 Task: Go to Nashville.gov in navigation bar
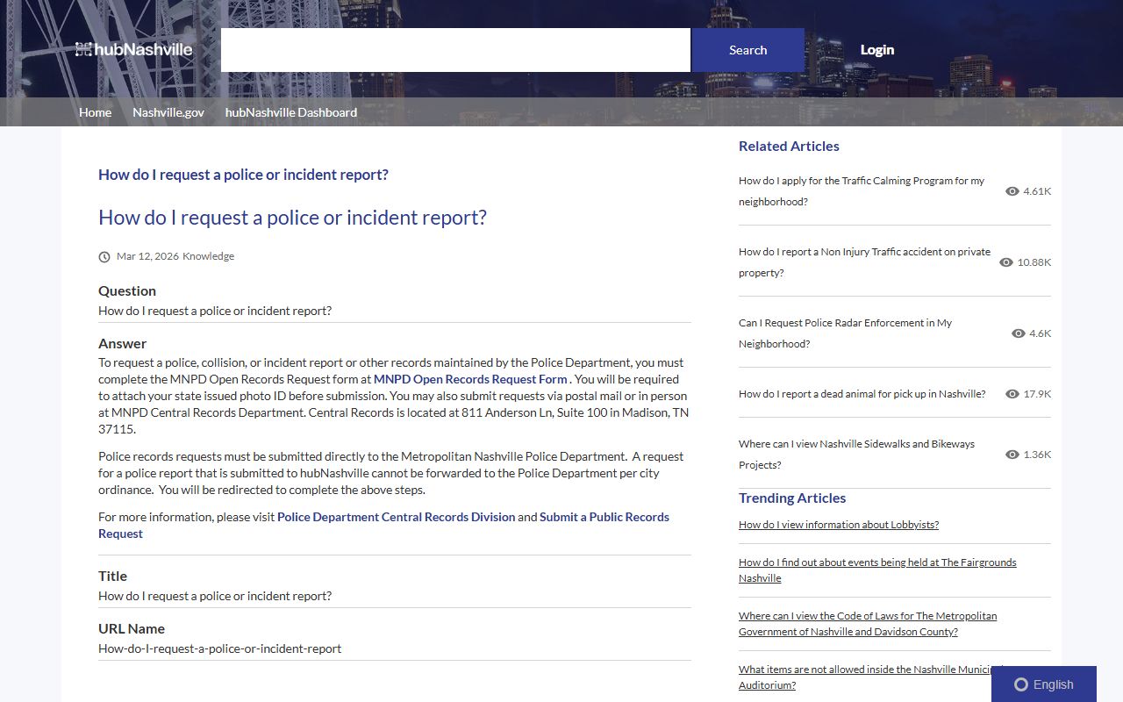(x=168, y=112)
